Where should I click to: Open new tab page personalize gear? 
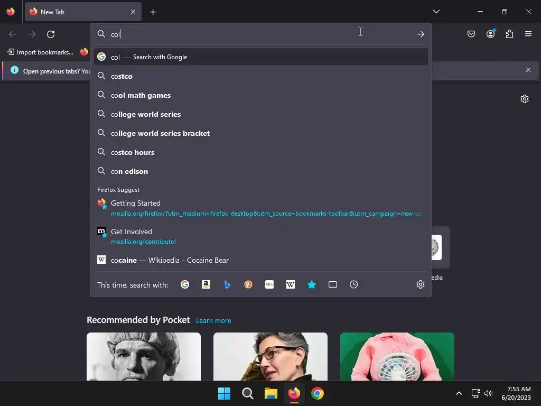[525, 99]
